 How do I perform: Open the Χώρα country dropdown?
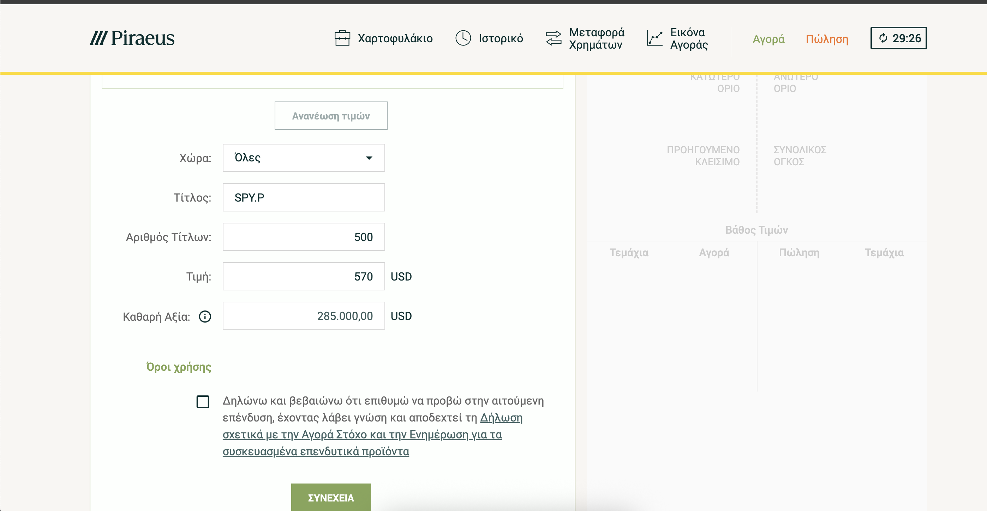tap(304, 158)
